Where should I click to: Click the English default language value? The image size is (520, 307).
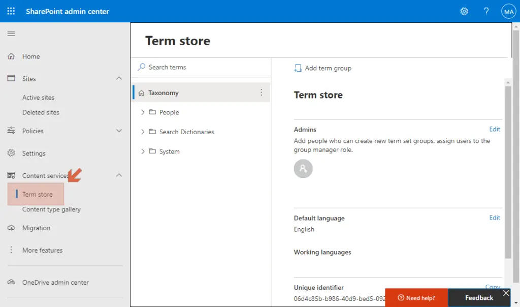(x=304, y=229)
